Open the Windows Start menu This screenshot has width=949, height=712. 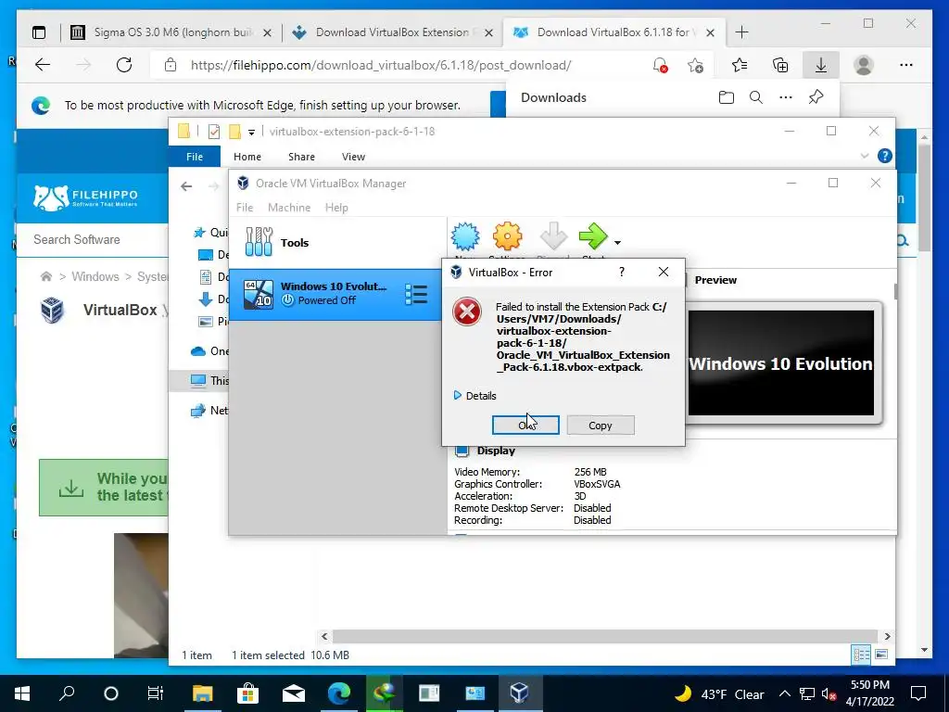point(22,693)
